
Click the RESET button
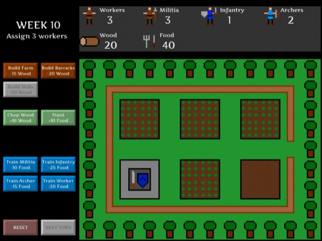click(x=21, y=228)
